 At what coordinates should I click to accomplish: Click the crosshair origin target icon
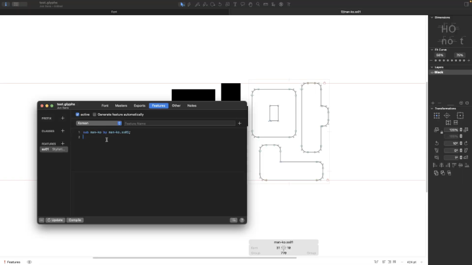coord(447,116)
